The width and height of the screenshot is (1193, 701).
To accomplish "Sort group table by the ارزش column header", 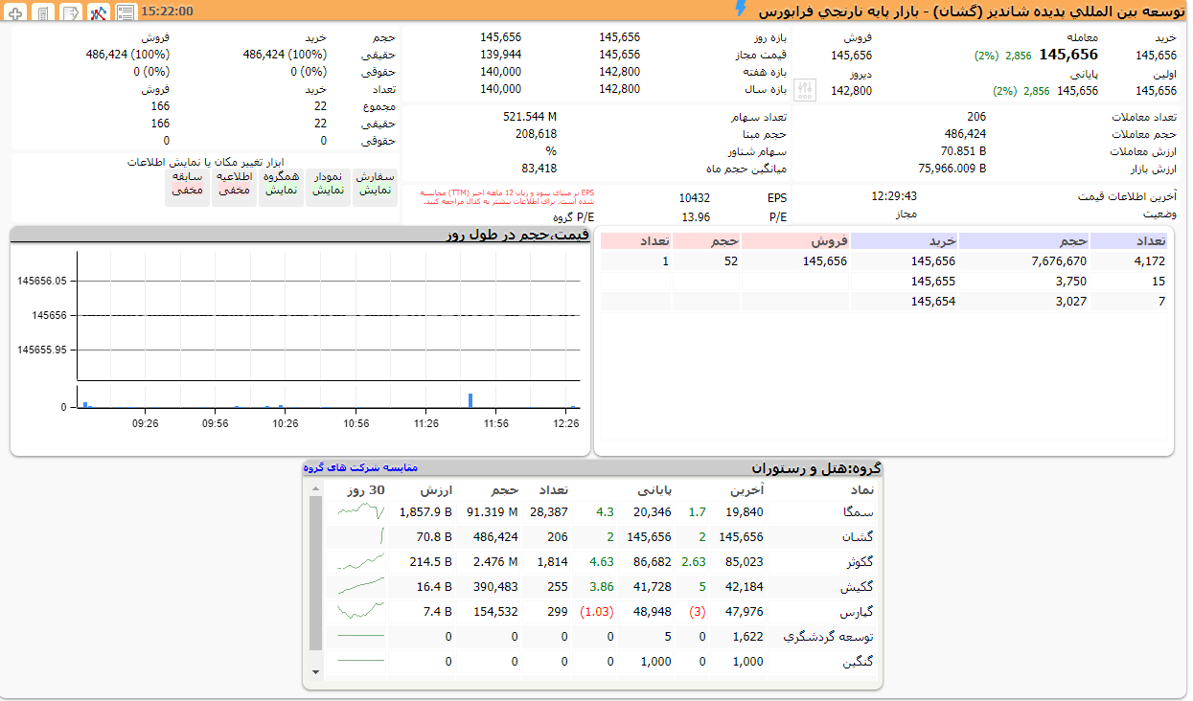I will pos(436,490).
